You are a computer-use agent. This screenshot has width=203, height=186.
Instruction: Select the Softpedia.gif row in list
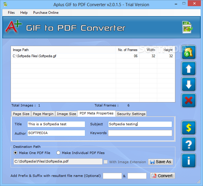[x=93, y=56]
